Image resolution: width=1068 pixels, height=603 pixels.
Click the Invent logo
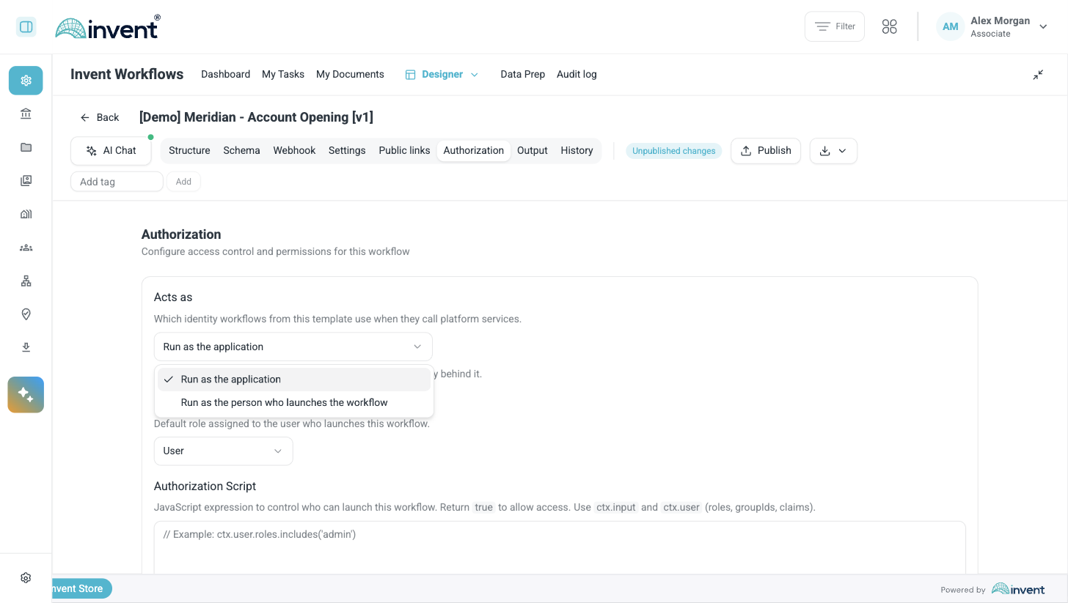(107, 27)
